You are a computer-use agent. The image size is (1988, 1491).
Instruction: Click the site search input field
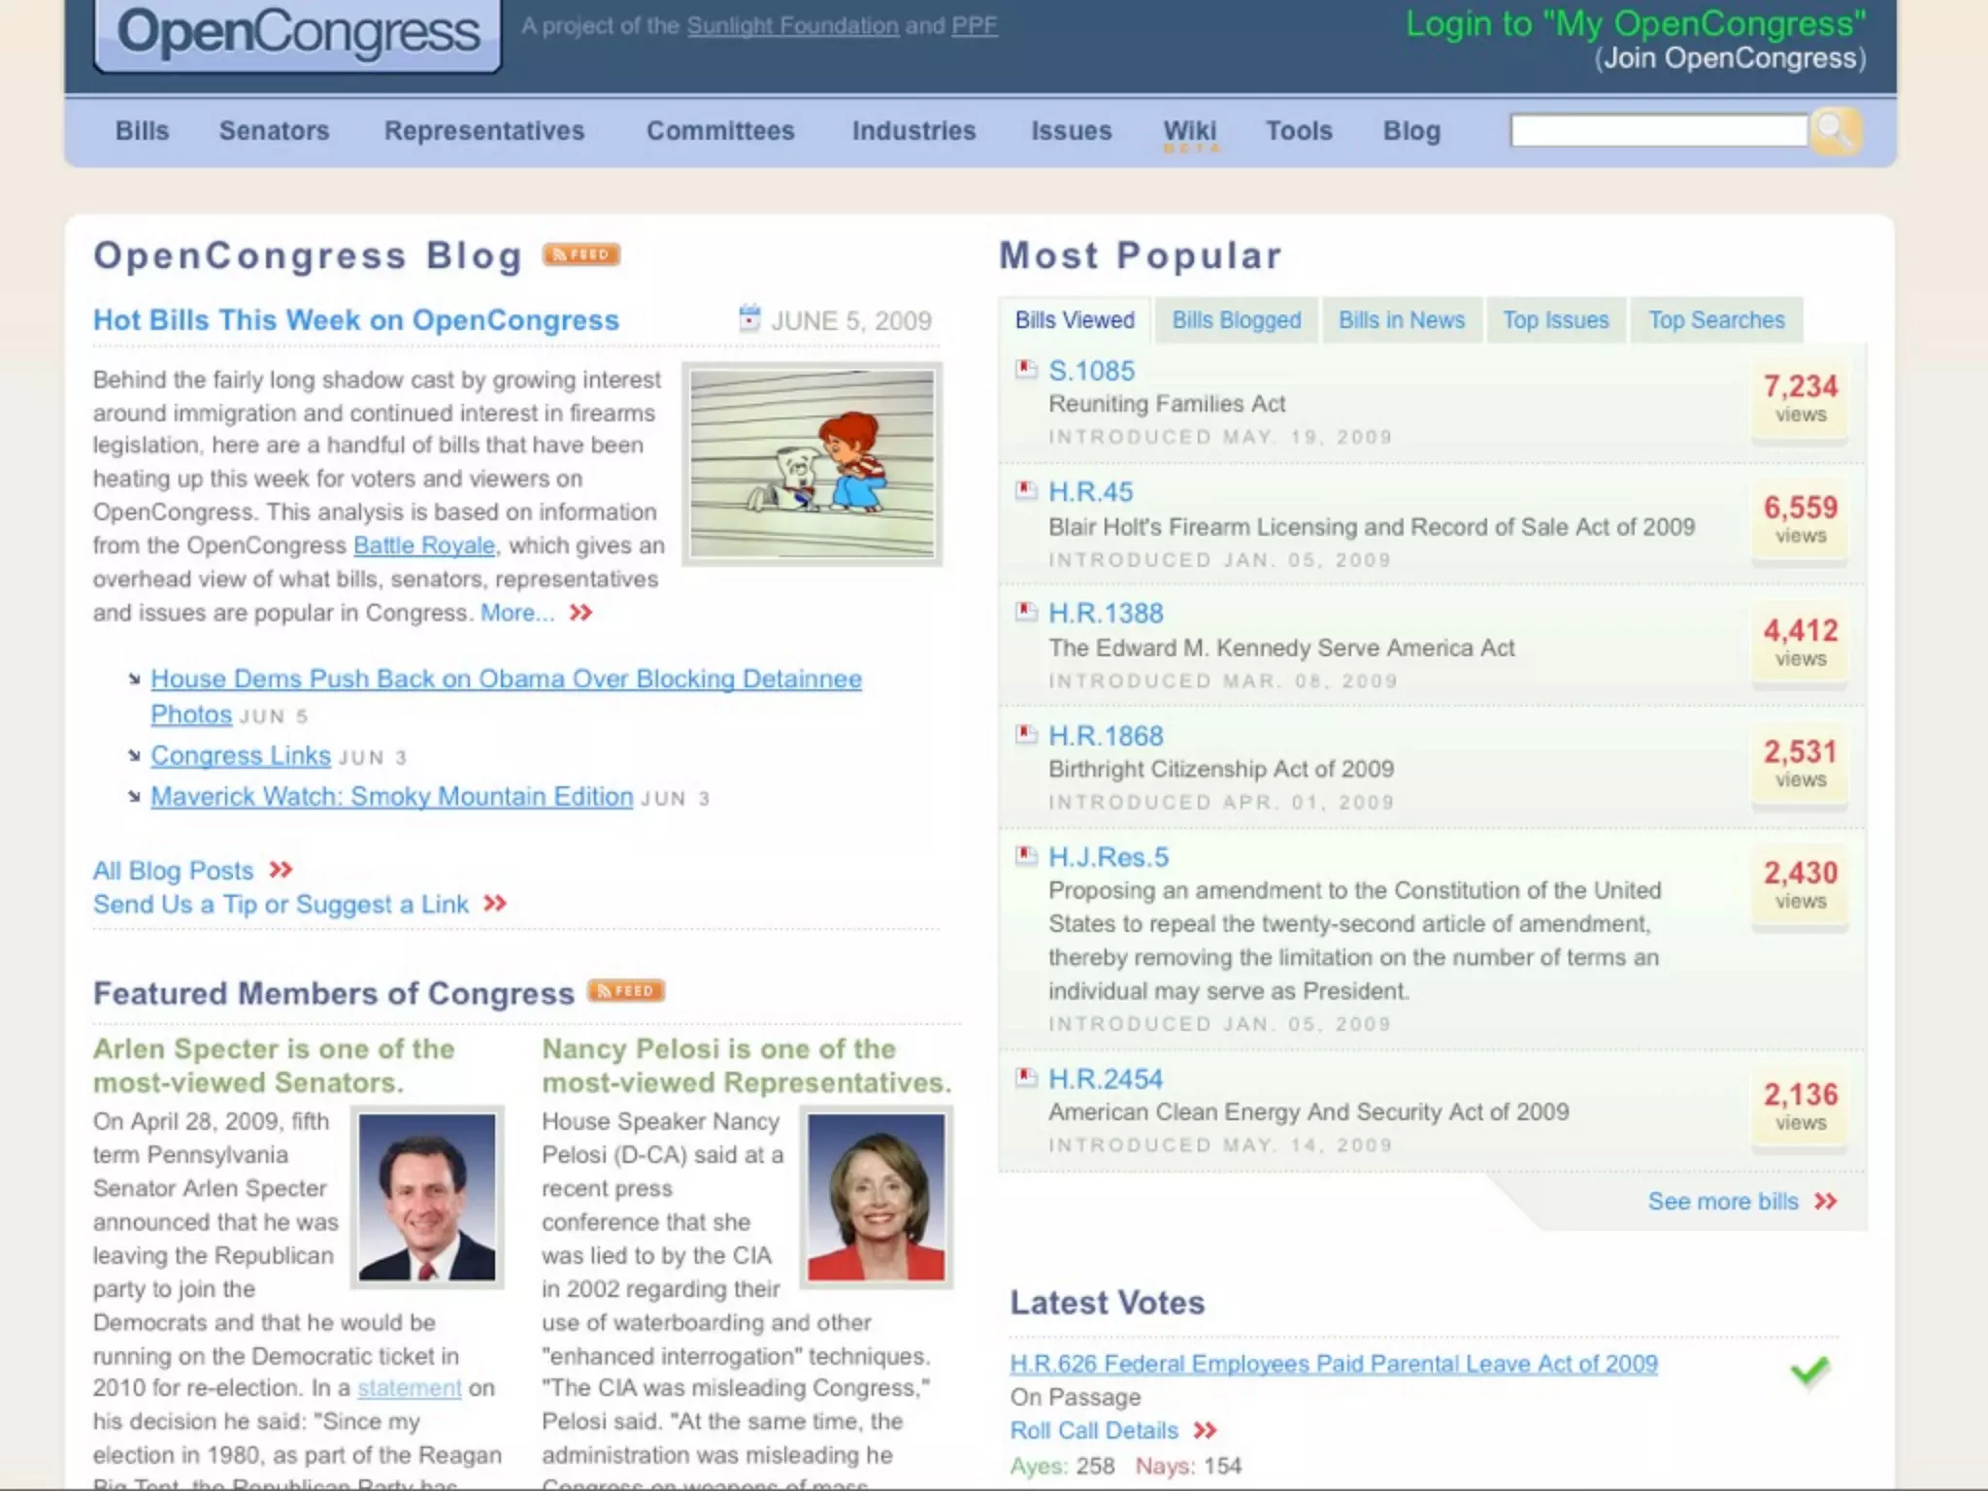point(1658,130)
